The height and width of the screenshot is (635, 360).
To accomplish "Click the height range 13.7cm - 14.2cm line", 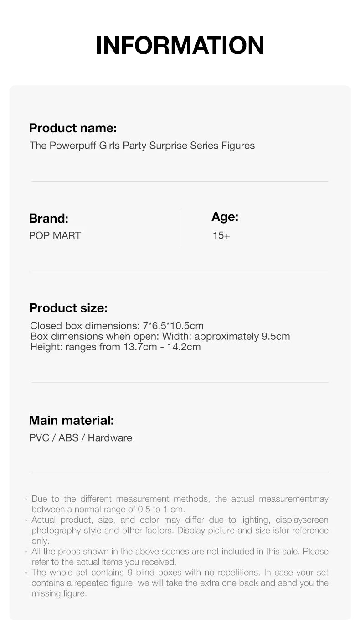I will tap(115, 347).
